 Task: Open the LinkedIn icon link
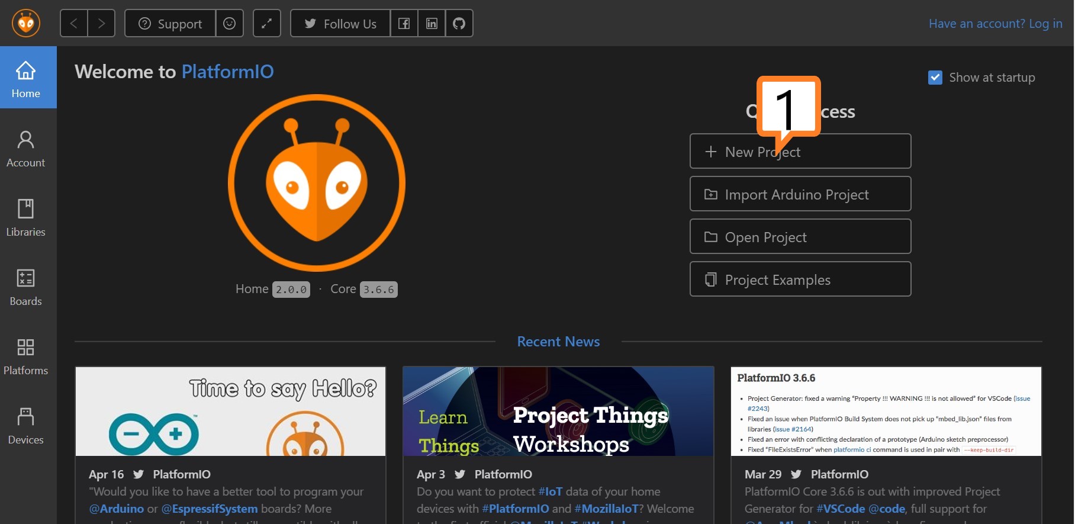tap(432, 23)
